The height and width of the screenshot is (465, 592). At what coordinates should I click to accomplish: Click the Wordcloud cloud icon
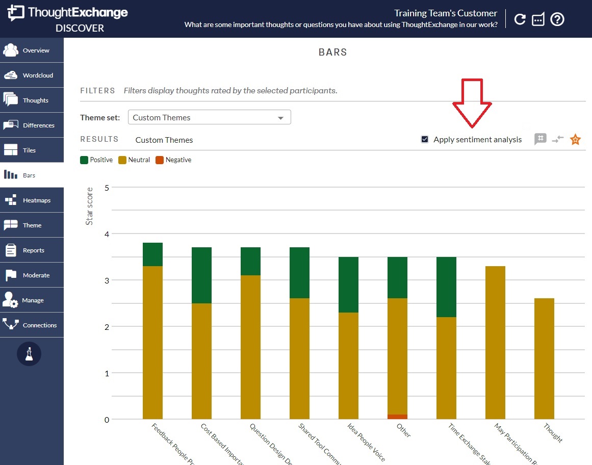(x=11, y=75)
